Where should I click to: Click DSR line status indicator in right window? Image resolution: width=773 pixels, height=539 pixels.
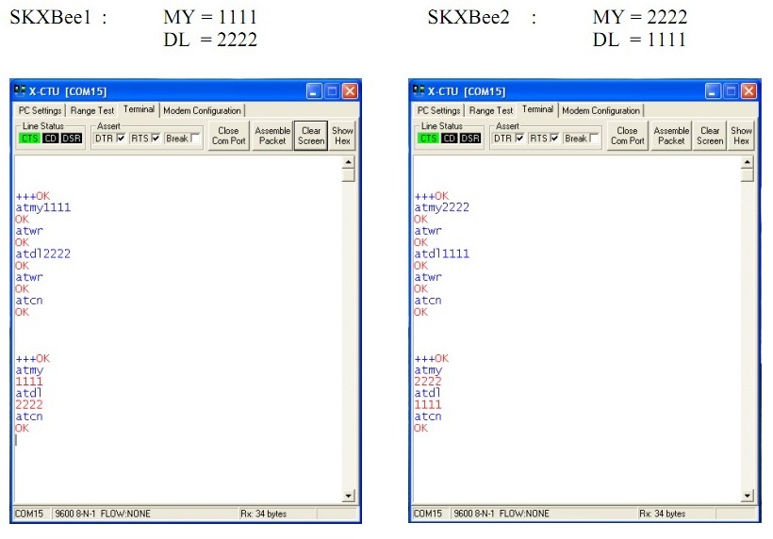pos(470,139)
